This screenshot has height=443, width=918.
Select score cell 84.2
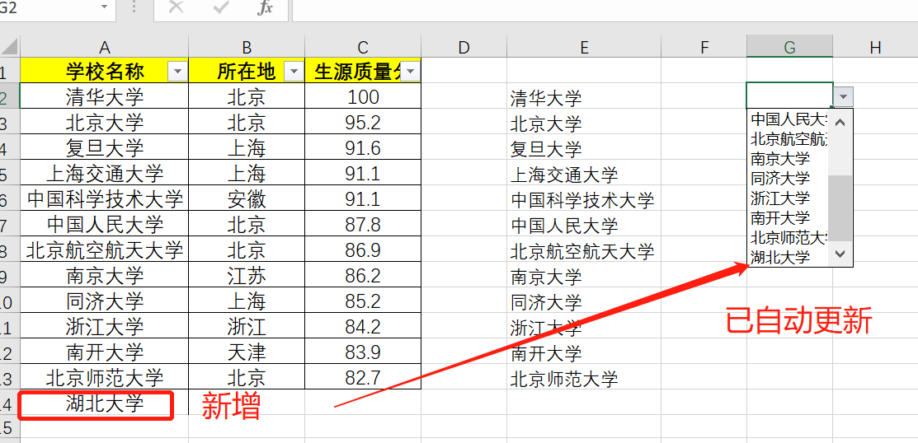coord(363,326)
